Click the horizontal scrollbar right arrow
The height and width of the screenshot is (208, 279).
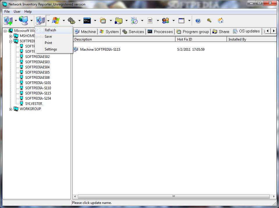click(x=274, y=196)
